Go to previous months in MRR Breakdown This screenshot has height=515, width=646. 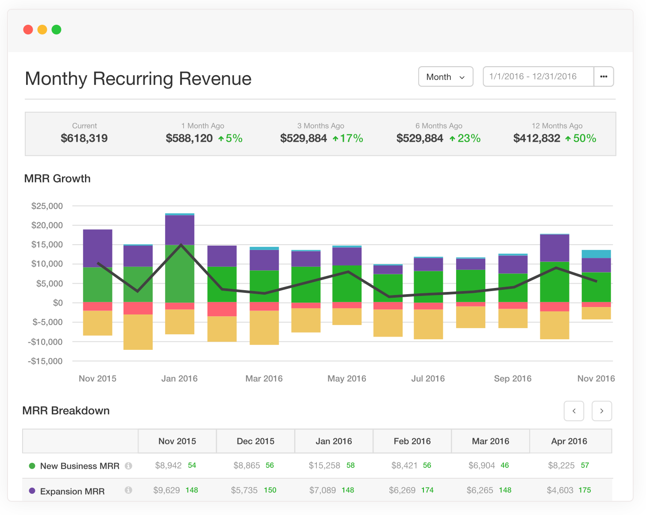click(574, 411)
